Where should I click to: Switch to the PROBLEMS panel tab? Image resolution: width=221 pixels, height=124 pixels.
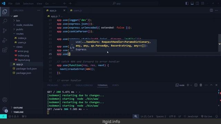[x=52, y=85]
